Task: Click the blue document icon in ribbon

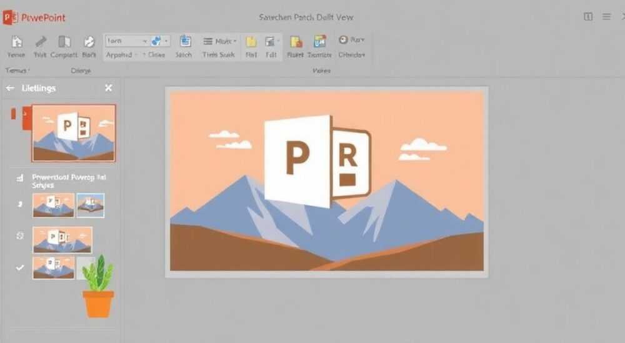Action: pos(186,41)
